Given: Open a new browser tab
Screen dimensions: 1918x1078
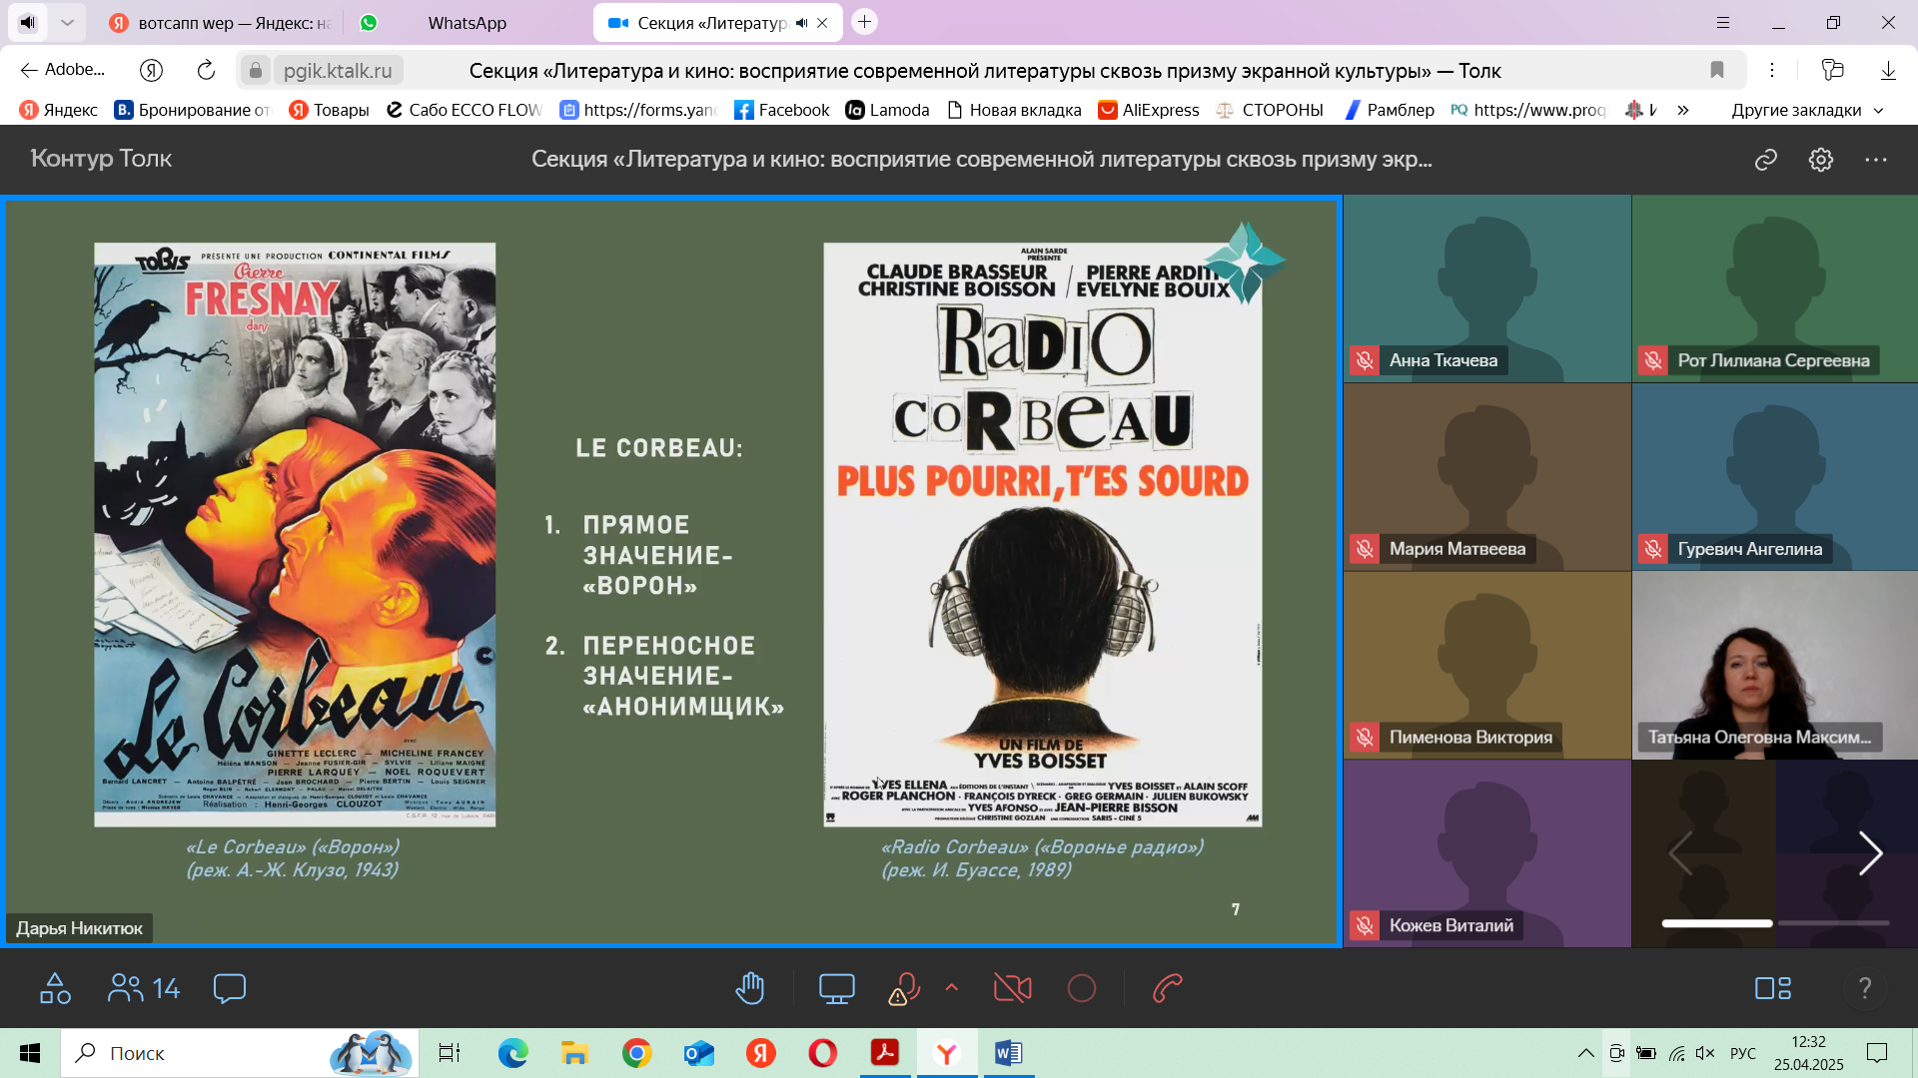Looking at the screenshot, I should [865, 22].
